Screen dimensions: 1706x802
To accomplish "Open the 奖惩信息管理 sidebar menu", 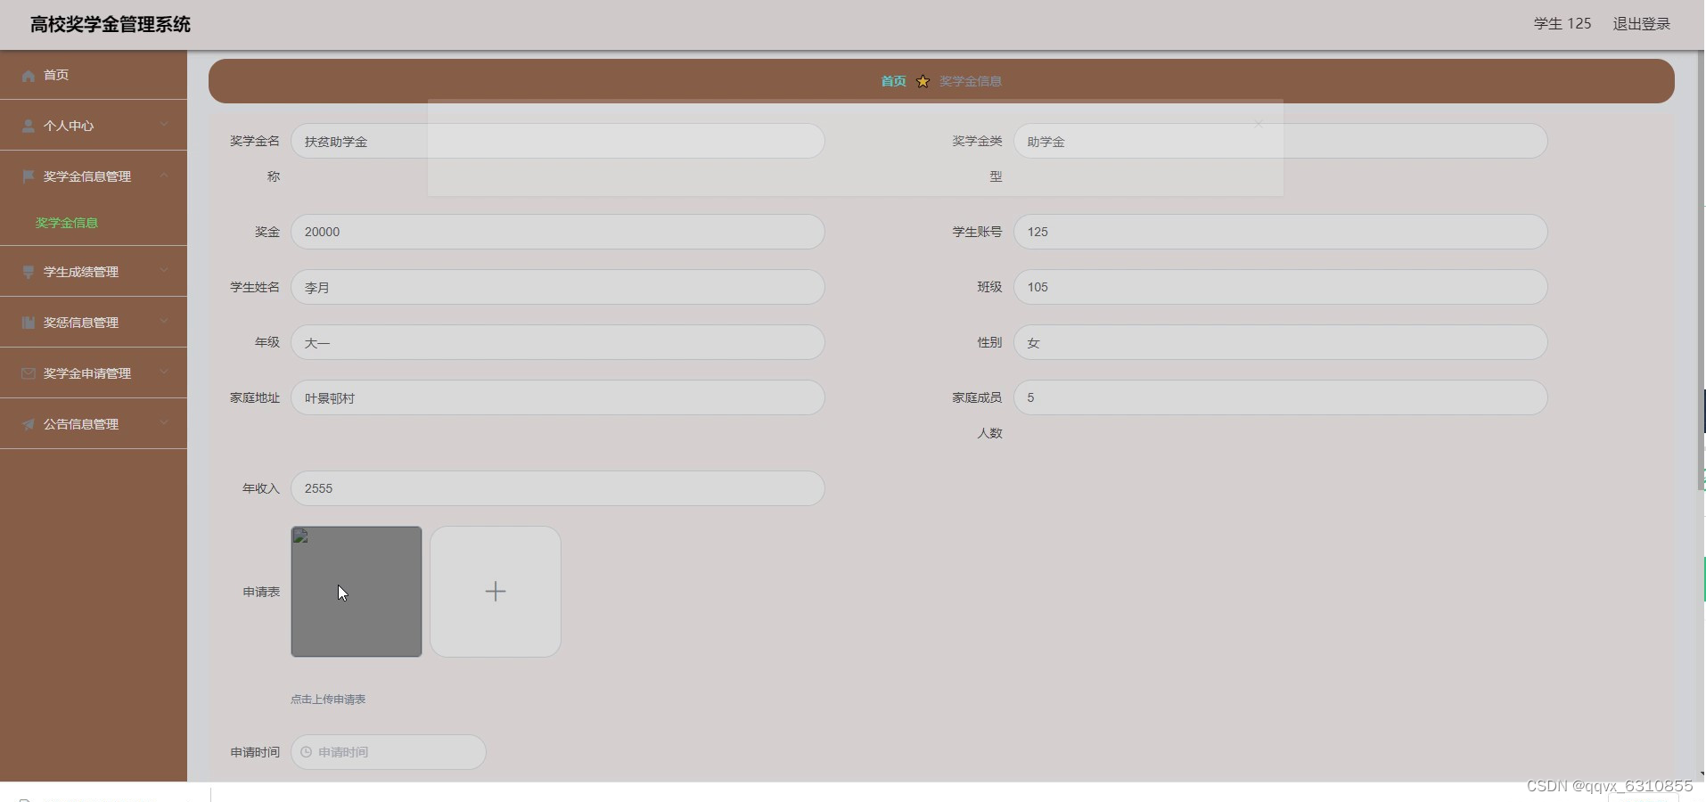I will click(x=94, y=323).
